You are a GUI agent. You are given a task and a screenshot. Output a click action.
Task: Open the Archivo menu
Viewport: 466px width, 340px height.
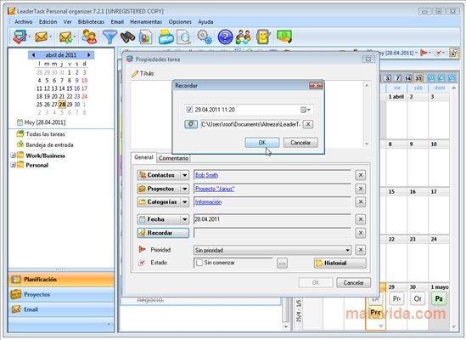(24, 22)
